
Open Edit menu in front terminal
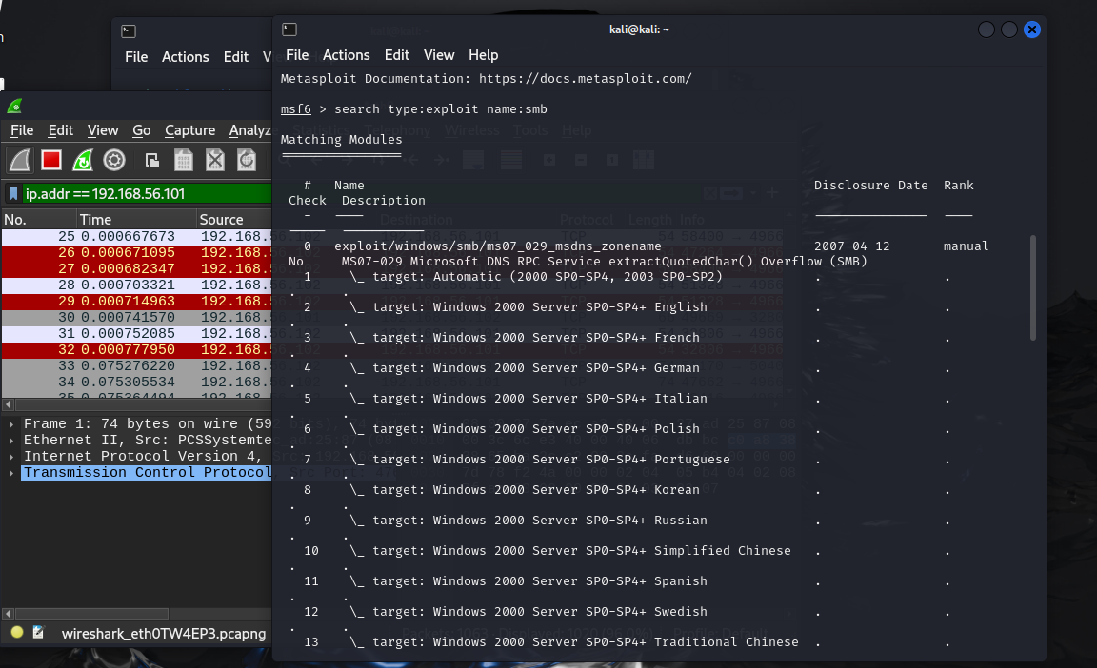point(397,55)
